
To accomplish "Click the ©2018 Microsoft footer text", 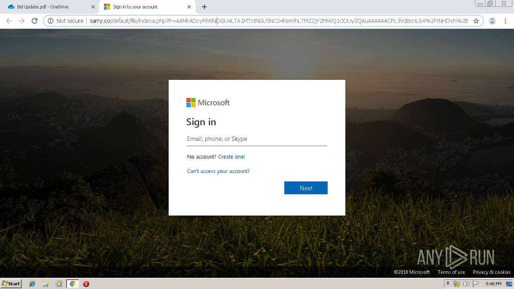I will [x=412, y=272].
